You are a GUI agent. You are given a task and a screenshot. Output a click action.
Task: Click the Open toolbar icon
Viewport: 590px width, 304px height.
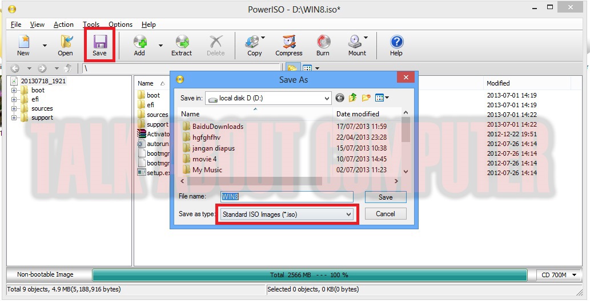pyautogui.click(x=66, y=46)
